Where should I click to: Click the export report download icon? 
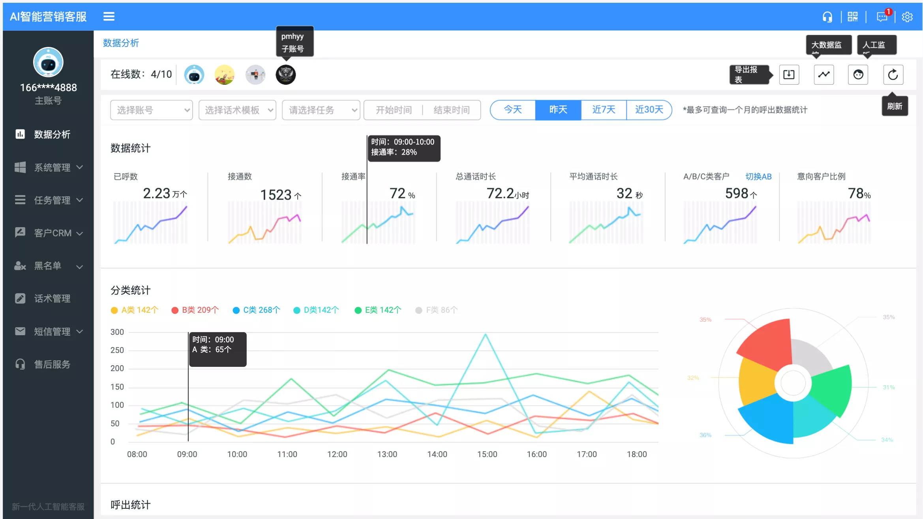pos(789,75)
